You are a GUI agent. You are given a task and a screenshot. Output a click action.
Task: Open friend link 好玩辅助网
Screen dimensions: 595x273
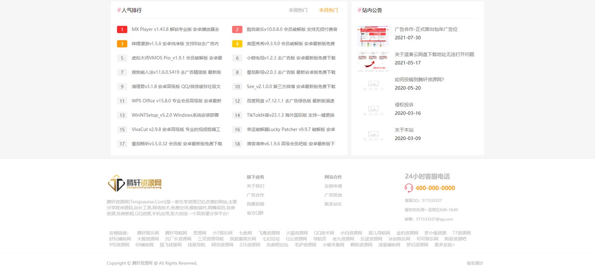(120, 239)
